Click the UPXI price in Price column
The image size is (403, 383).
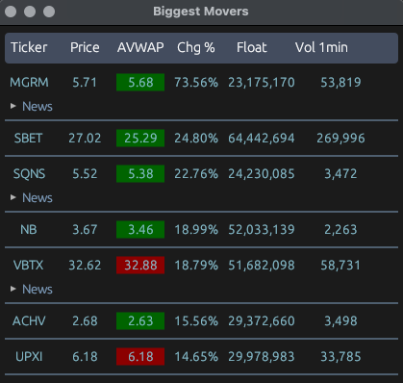pyautogui.click(x=85, y=357)
